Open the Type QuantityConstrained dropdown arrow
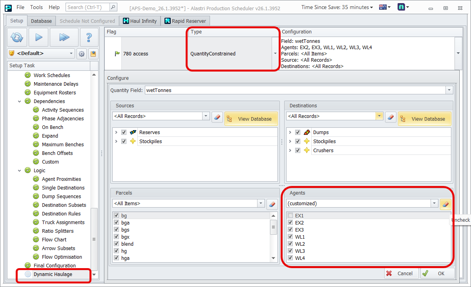The height and width of the screenshot is (287, 471). click(x=275, y=54)
